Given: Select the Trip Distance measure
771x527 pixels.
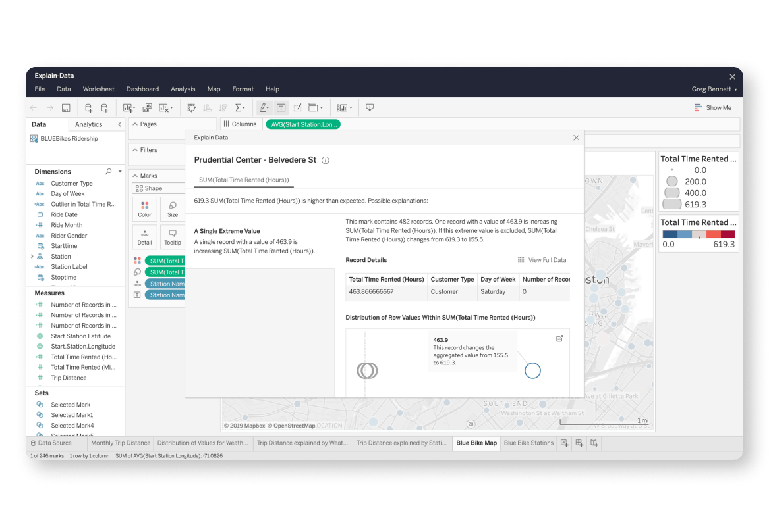Looking at the screenshot, I should tap(69, 378).
